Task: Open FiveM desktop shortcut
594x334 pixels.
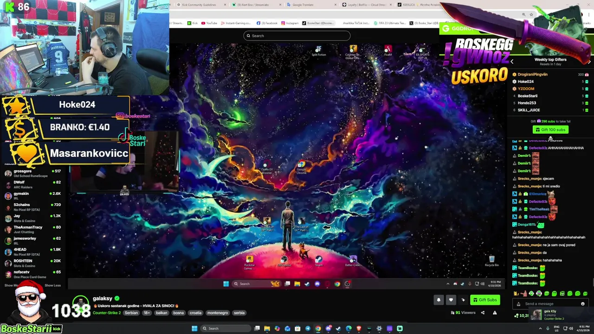Action: pos(388,51)
